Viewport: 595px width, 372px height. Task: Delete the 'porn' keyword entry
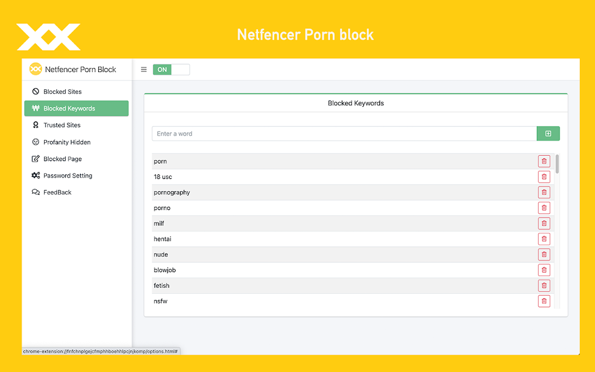[544, 162]
